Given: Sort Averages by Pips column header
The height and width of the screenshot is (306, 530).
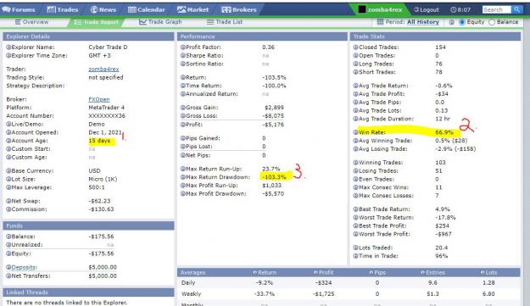Looking at the screenshot, I should pyautogui.click(x=377, y=273).
